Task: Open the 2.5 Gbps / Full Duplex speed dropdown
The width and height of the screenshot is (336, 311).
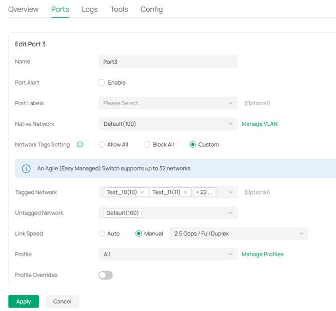Action: 239,234
